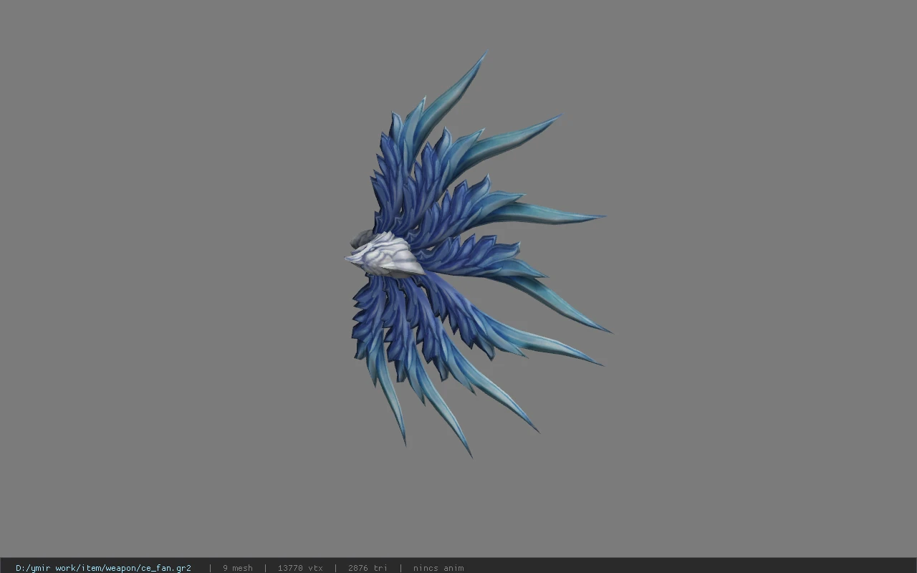Click the ce_fan.gr2 file path in status bar

[103, 568]
